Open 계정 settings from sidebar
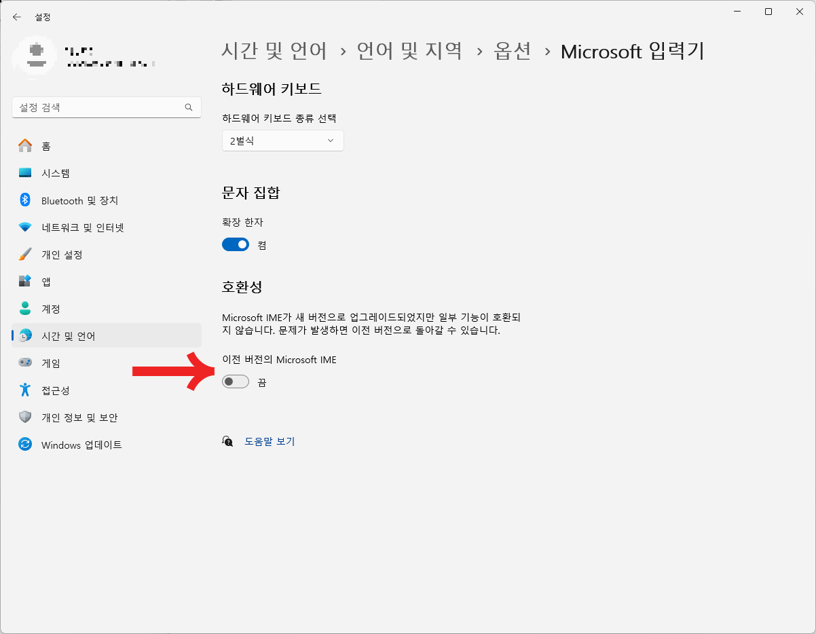The height and width of the screenshot is (634, 816). point(107,309)
